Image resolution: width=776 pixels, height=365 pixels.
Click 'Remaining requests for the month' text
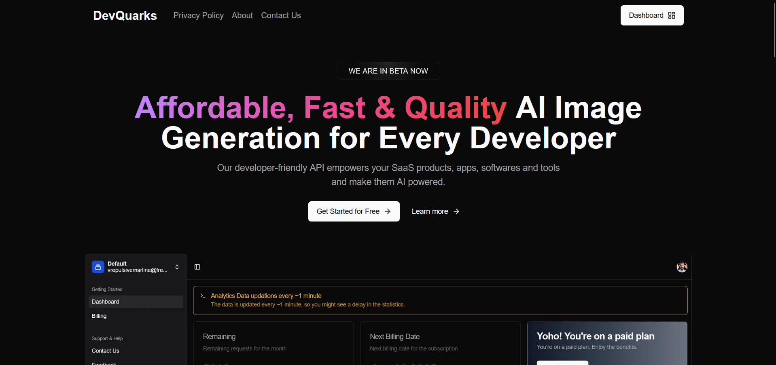[x=244, y=348]
